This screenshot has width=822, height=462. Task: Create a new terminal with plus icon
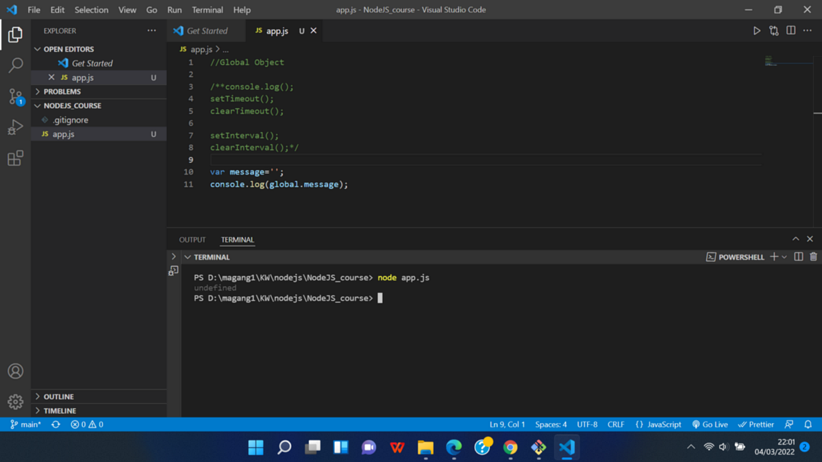tap(773, 257)
